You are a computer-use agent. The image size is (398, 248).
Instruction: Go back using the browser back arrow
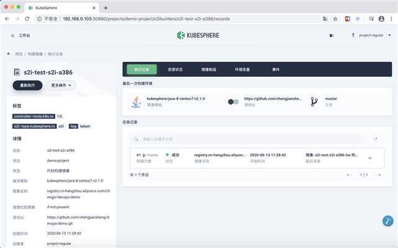(7, 19)
